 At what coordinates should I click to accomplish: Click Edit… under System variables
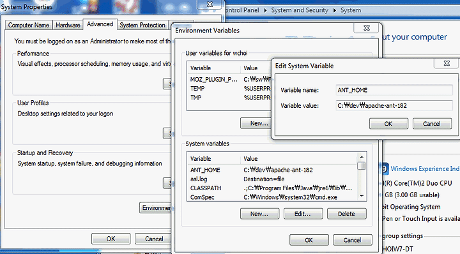tap(303, 214)
